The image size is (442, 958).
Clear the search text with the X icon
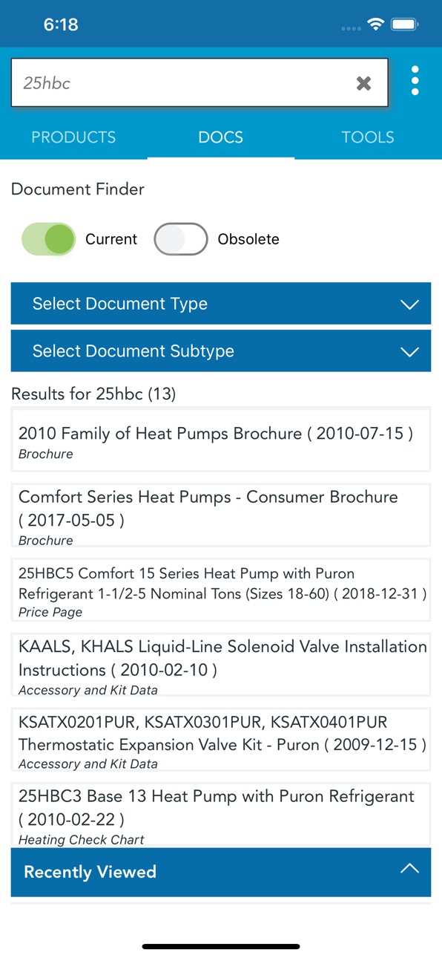(x=363, y=83)
